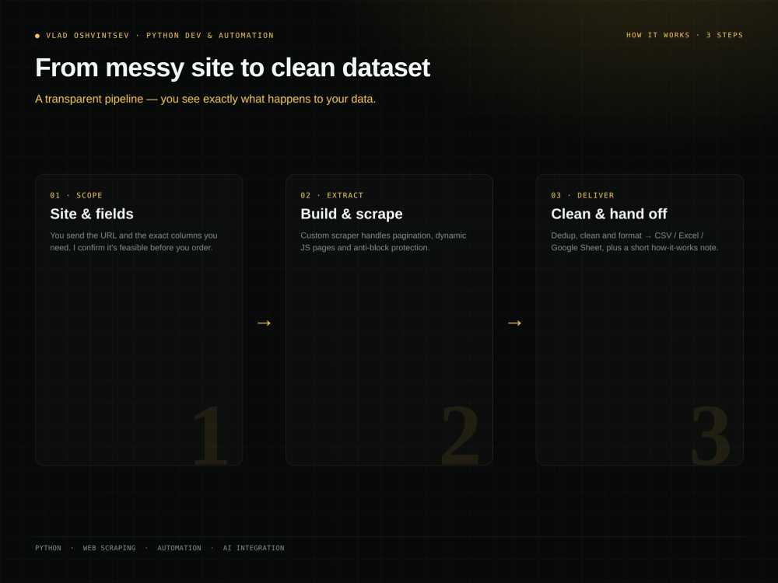Click the 'A transparent pipeline' subtitle line

(205, 99)
